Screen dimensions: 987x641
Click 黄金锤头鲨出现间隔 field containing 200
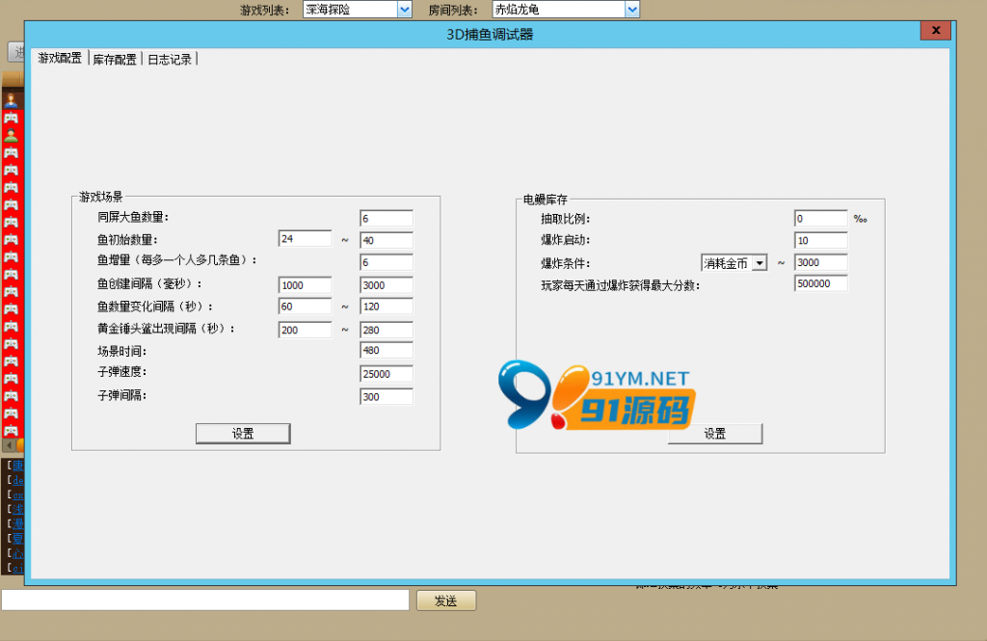(x=305, y=330)
